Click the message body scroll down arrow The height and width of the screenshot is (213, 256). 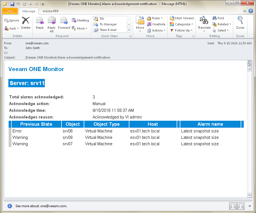click(x=249, y=195)
